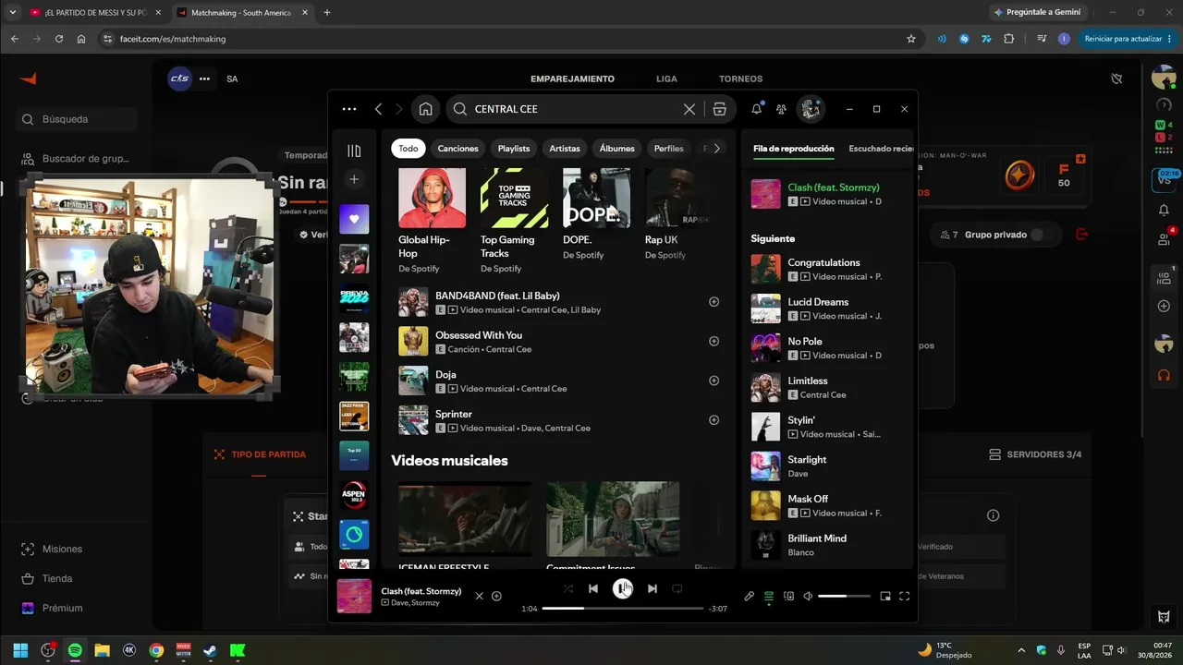
Task: Switch to the Escuchado recientemente tab
Action: (882, 149)
